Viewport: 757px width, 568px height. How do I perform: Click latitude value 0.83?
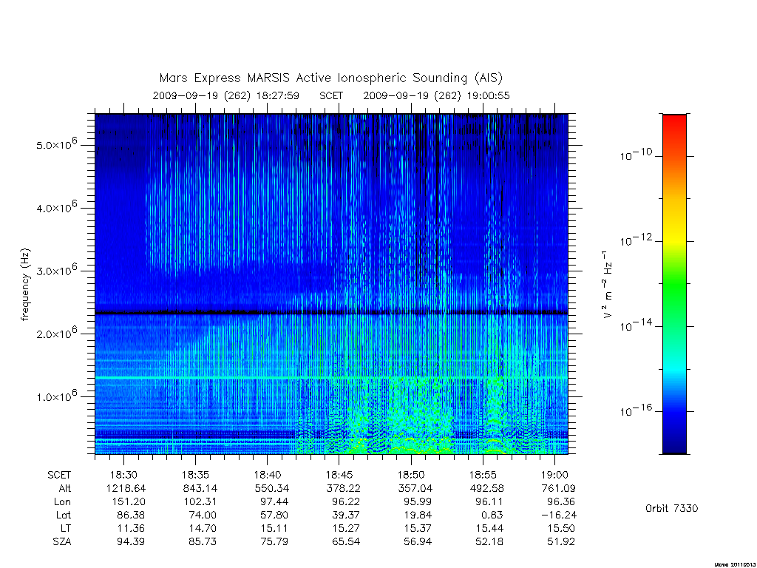click(x=492, y=515)
